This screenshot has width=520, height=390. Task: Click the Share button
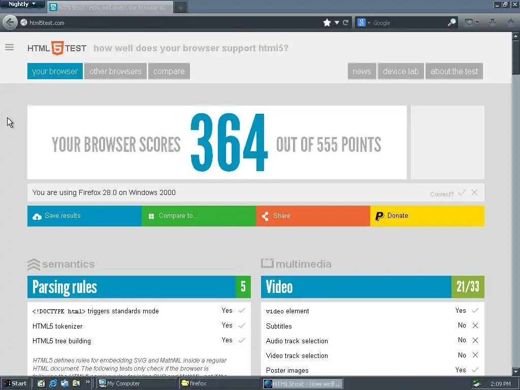[313, 216]
